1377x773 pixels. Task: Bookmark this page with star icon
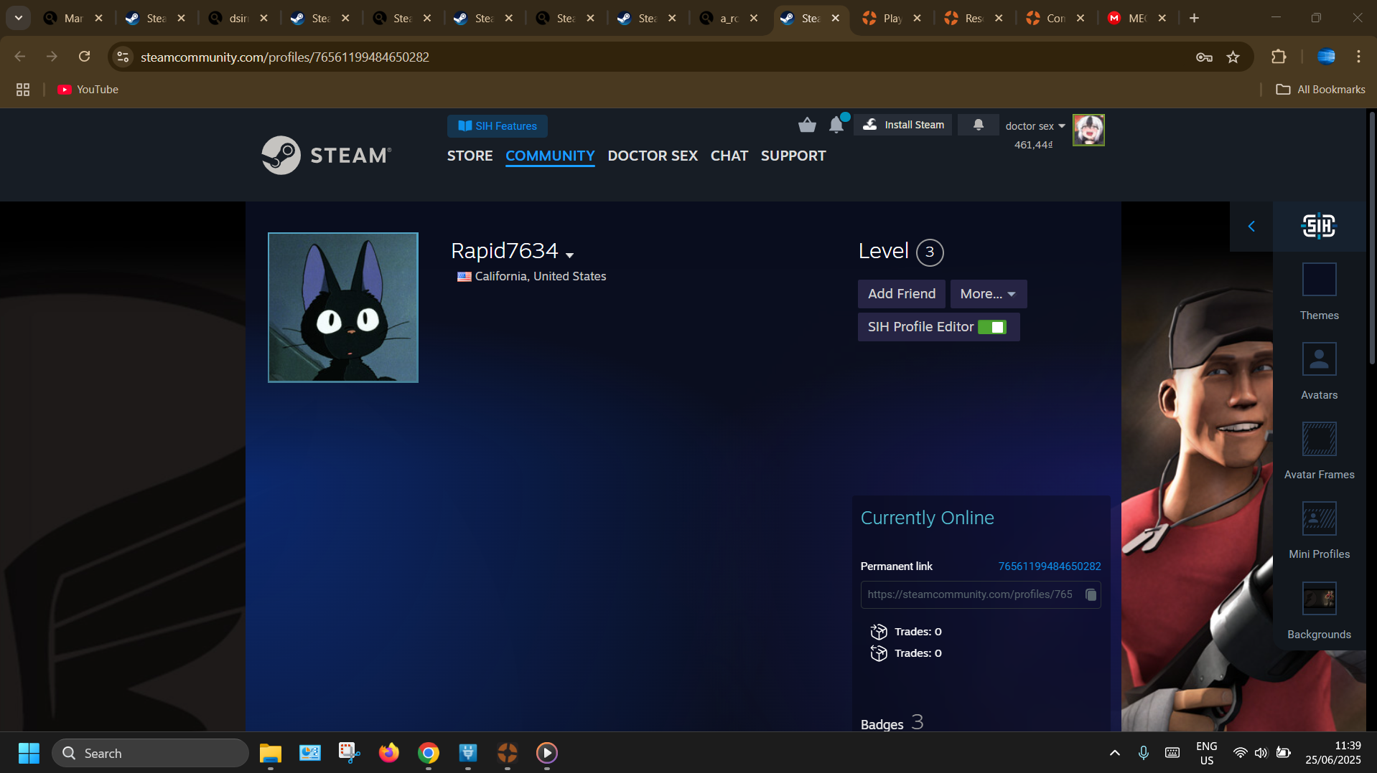(x=1233, y=57)
